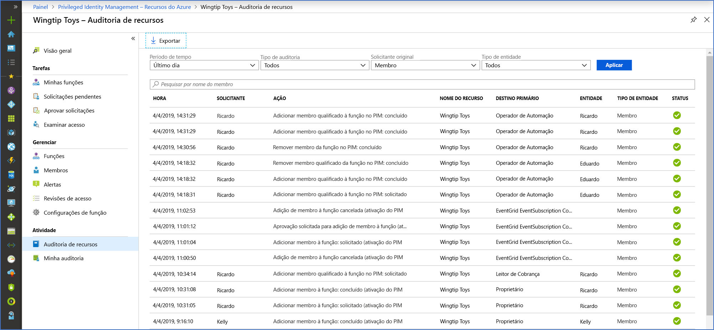This screenshot has height=330, width=714.
Task: Select Auditoria de recursos menu item
Action: pos(80,244)
